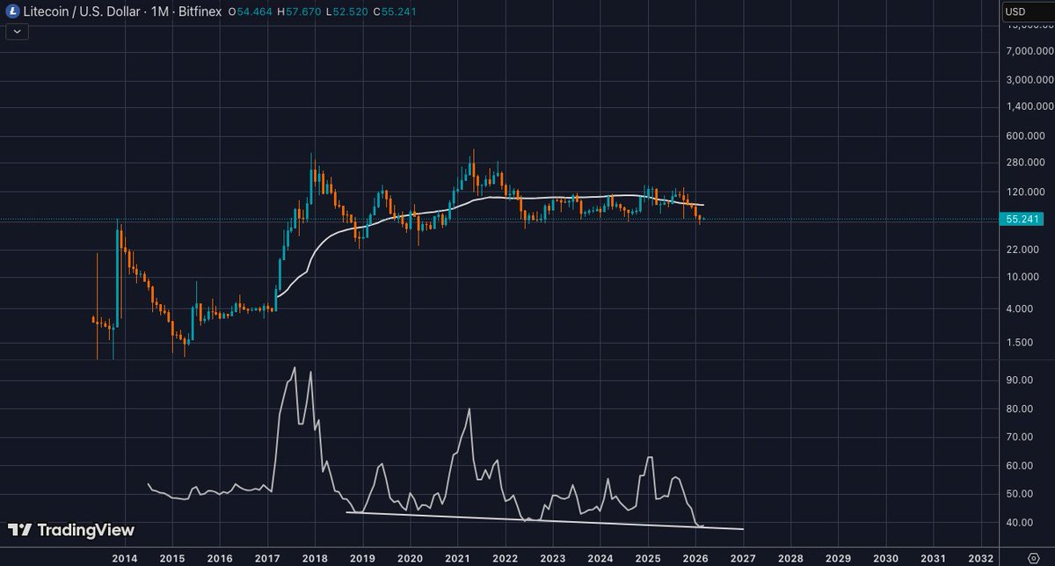Click the 4.000 price axis label
1055x566 pixels.
coord(1022,308)
